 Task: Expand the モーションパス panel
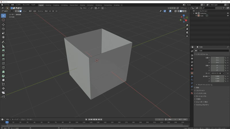(201, 96)
